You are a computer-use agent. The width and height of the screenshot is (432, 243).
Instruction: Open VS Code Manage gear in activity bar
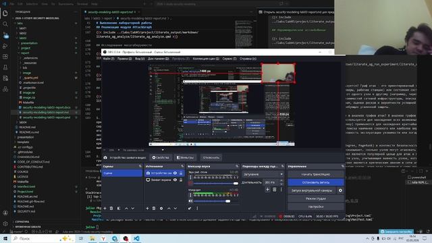coord(5,223)
